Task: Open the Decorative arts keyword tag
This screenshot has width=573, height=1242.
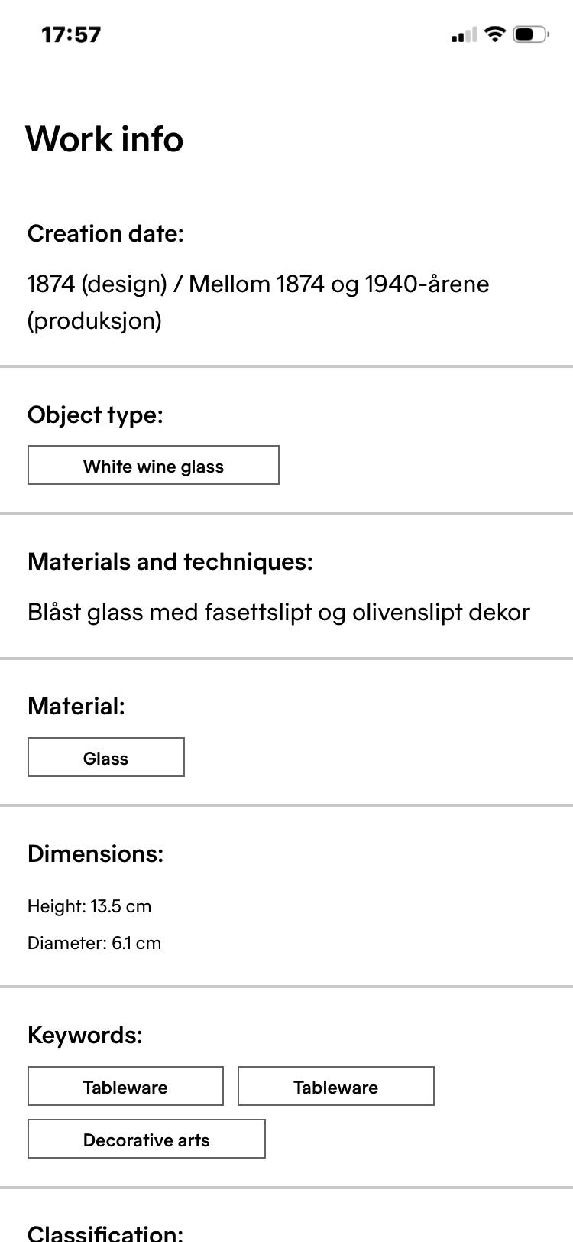Action: click(x=147, y=1140)
